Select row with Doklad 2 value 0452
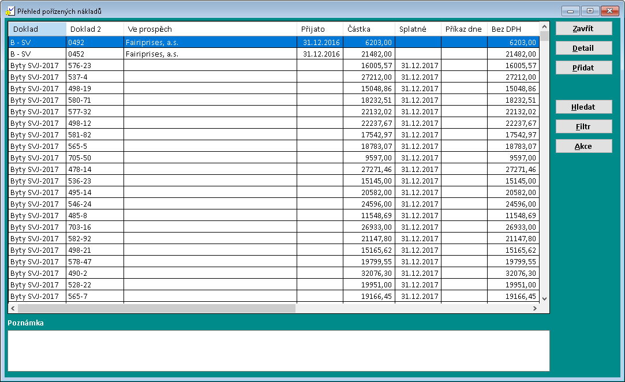Screen dimensions: 625x382 point(95,54)
